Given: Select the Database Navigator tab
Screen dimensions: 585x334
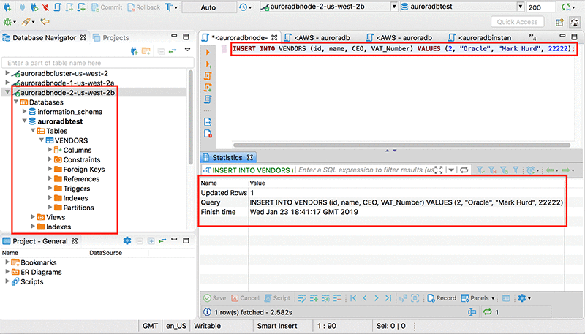Looking at the screenshot, I should [x=44, y=38].
